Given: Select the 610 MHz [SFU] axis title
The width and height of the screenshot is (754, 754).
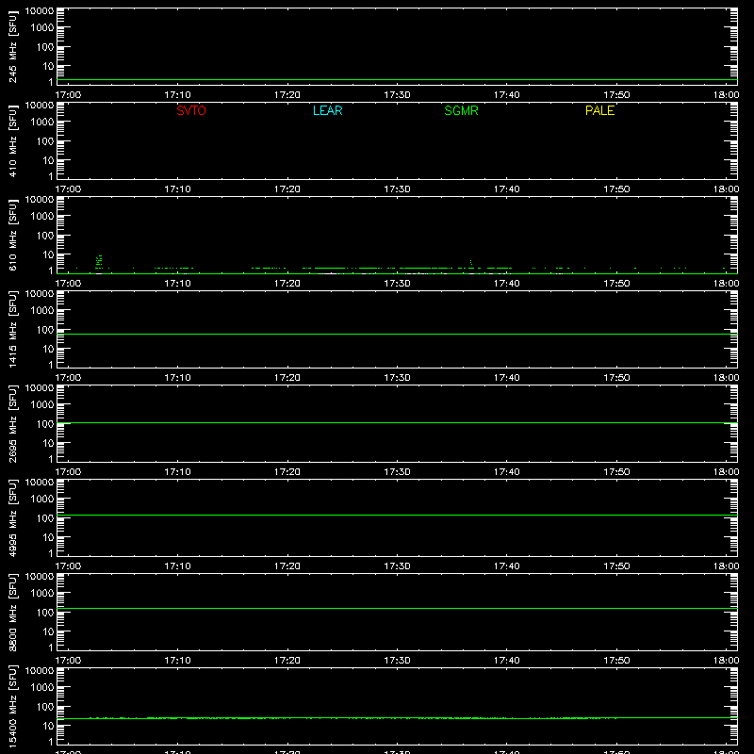Looking at the screenshot, I should (12, 235).
